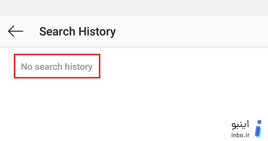Click the word 'No' in the empty message
268x141 pixels.
click(27, 67)
